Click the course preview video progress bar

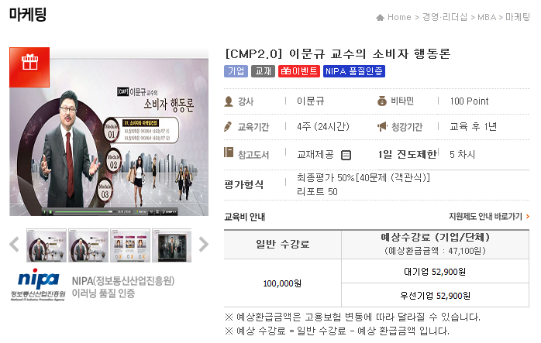pos(84,211)
